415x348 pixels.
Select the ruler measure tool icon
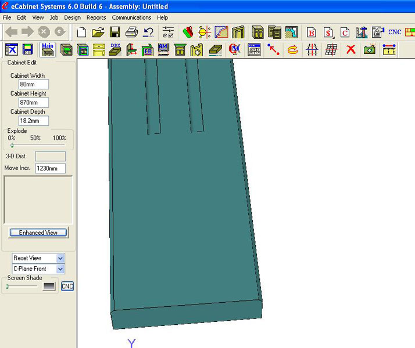pyautogui.click(x=389, y=50)
